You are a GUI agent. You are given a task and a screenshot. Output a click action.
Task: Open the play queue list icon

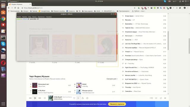pyautogui.click(x=45, y=98)
